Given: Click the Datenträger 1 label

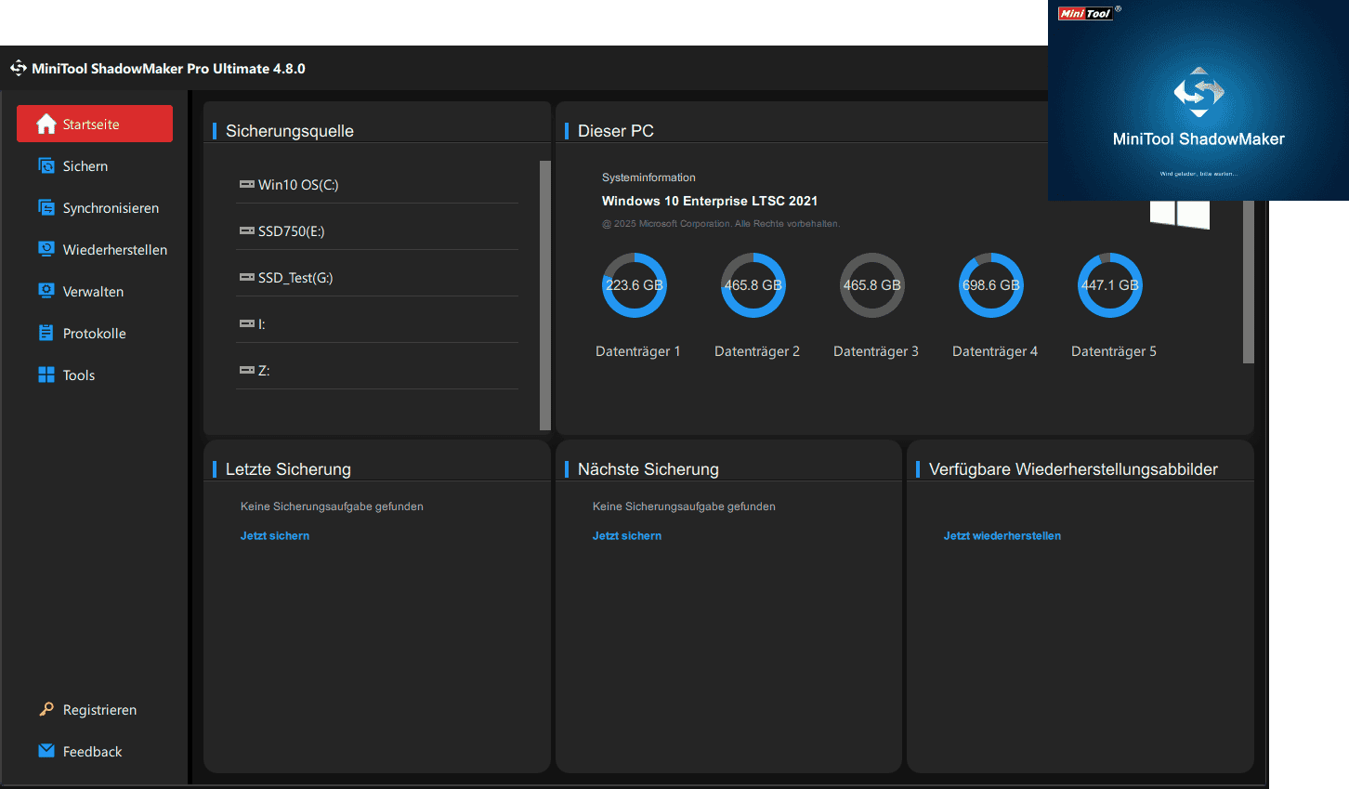Looking at the screenshot, I should (x=638, y=351).
